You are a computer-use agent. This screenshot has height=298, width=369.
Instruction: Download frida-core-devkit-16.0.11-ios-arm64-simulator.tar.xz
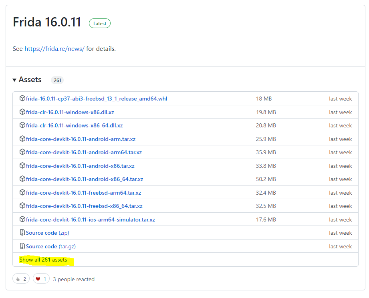91,219
